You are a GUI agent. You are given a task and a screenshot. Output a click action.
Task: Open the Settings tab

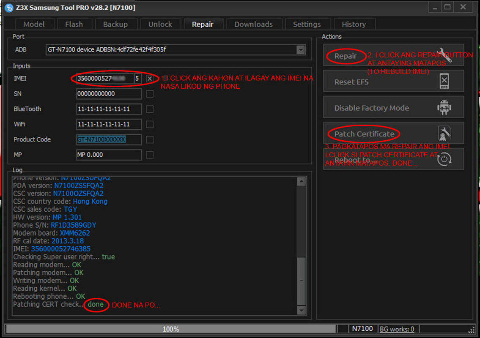(307, 25)
